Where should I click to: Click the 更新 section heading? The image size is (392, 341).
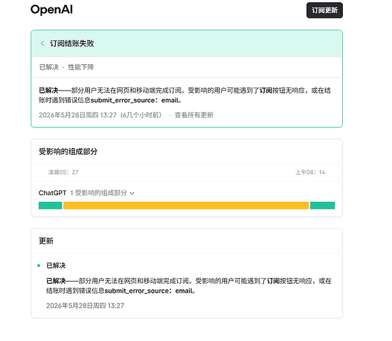pos(46,241)
